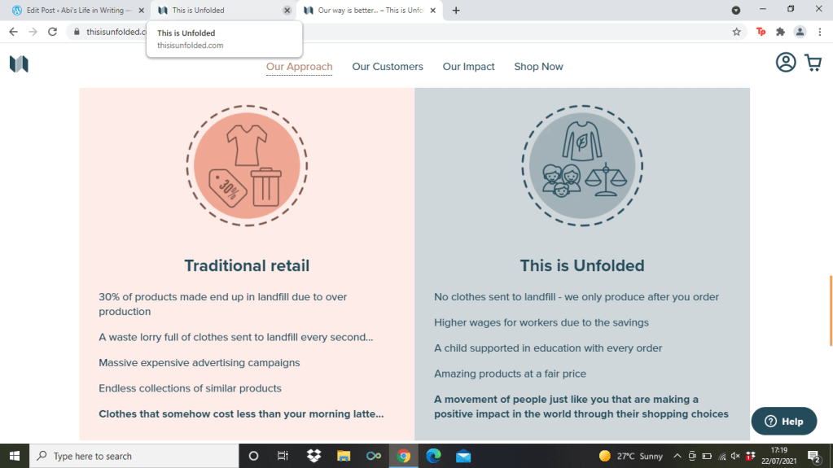Open Dropbox from the taskbar
The width and height of the screenshot is (833, 468).
point(313,456)
